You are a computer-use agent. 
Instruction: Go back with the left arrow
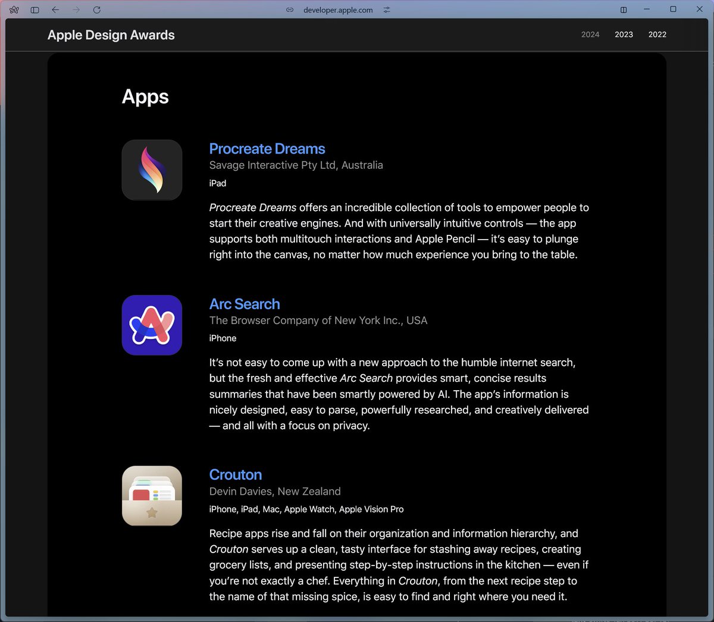(55, 10)
